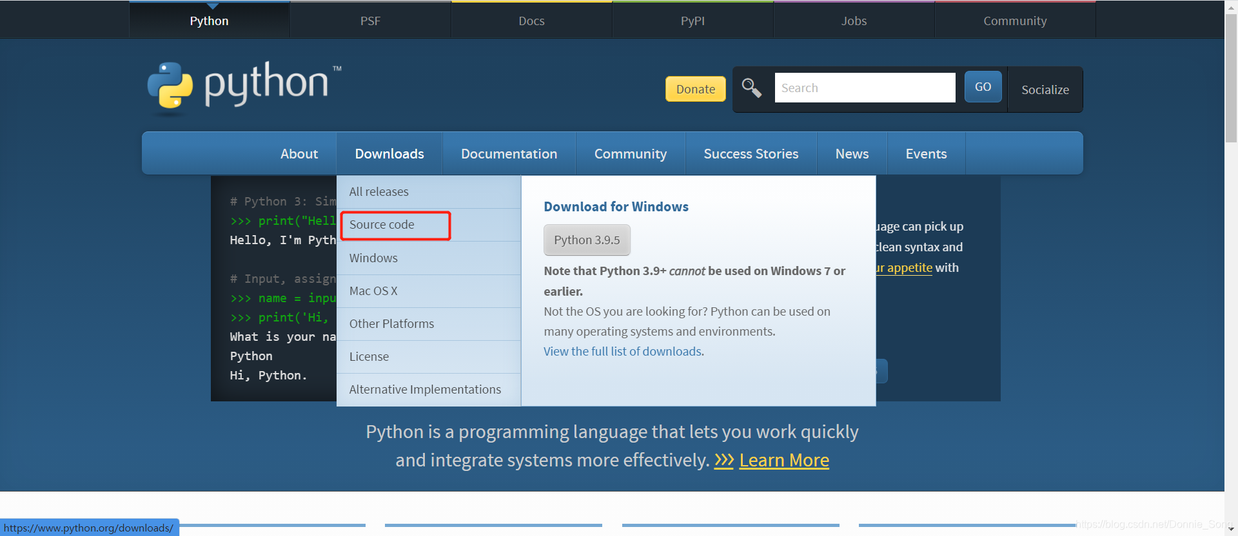Open License in Downloads menu
1238x536 pixels.
click(x=429, y=357)
